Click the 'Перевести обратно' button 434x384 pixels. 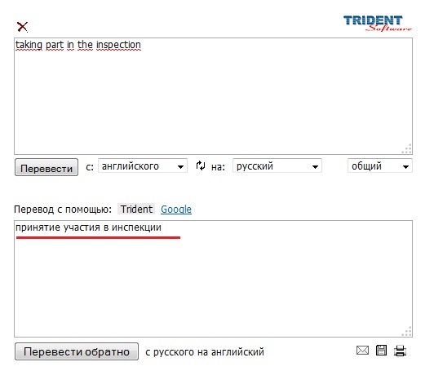pos(77,351)
